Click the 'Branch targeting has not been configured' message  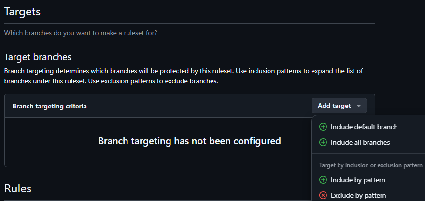189,141
